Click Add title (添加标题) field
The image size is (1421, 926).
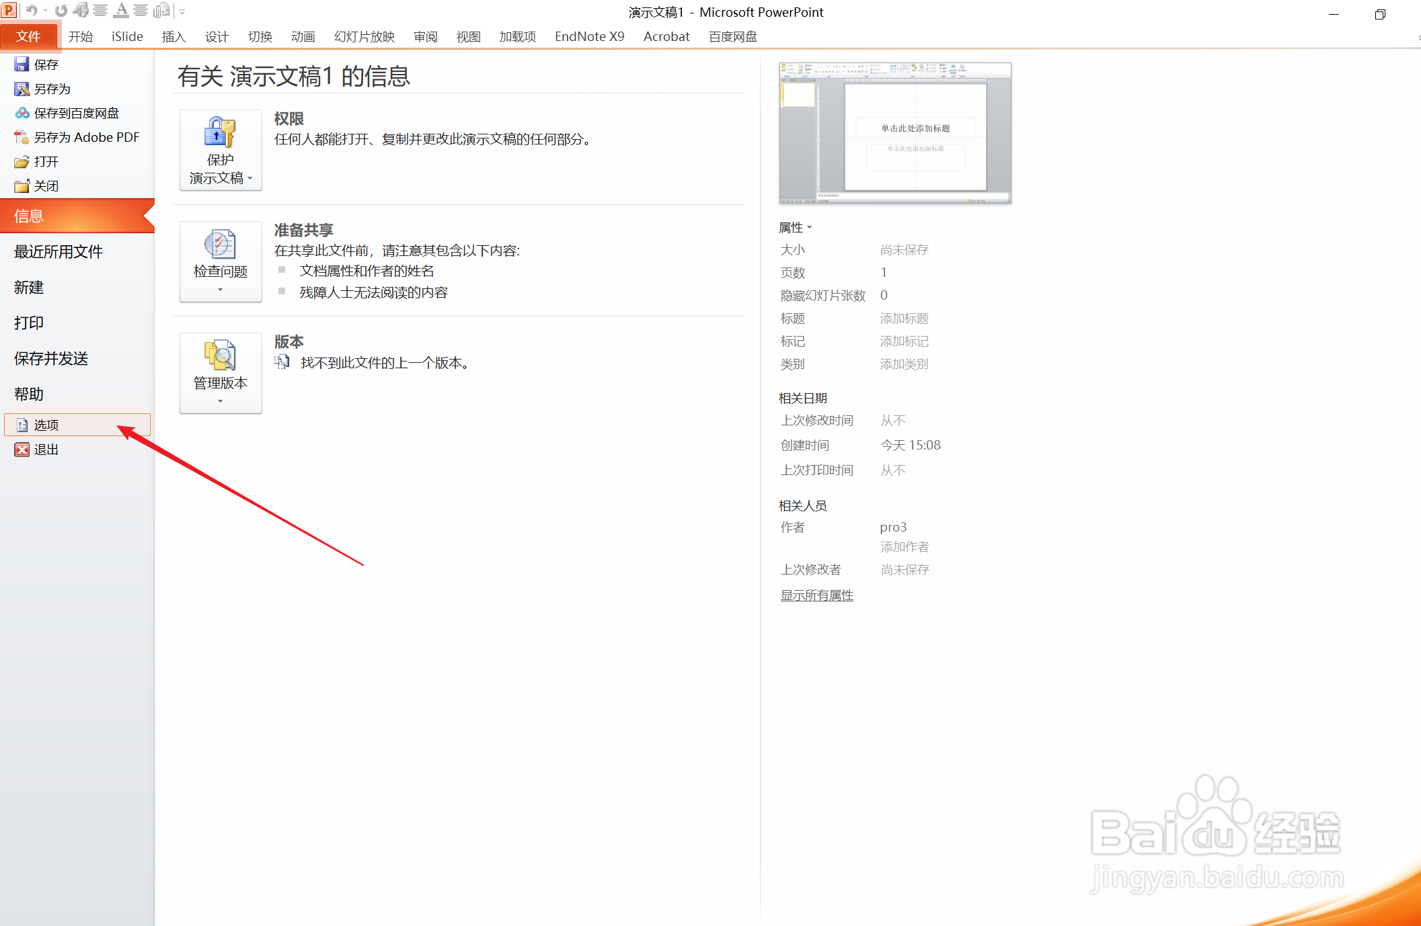(x=905, y=319)
